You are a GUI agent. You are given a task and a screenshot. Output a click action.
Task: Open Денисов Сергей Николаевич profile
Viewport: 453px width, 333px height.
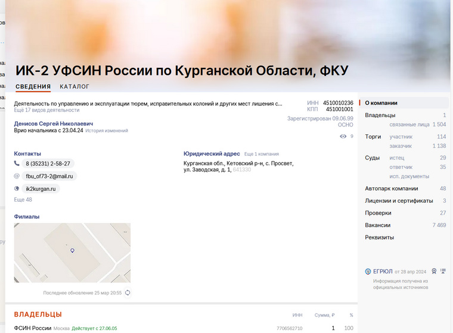click(54, 124)
